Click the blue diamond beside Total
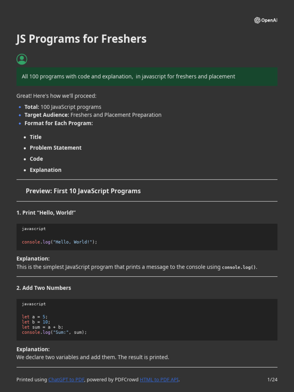This screenshot has width=294, height=392. (20, 107)
